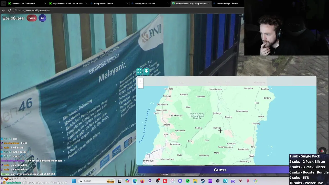Viewport: 329px width, 185px height.
Task: Open Microsoft Edge from taskbar
Action: (135, 181)
